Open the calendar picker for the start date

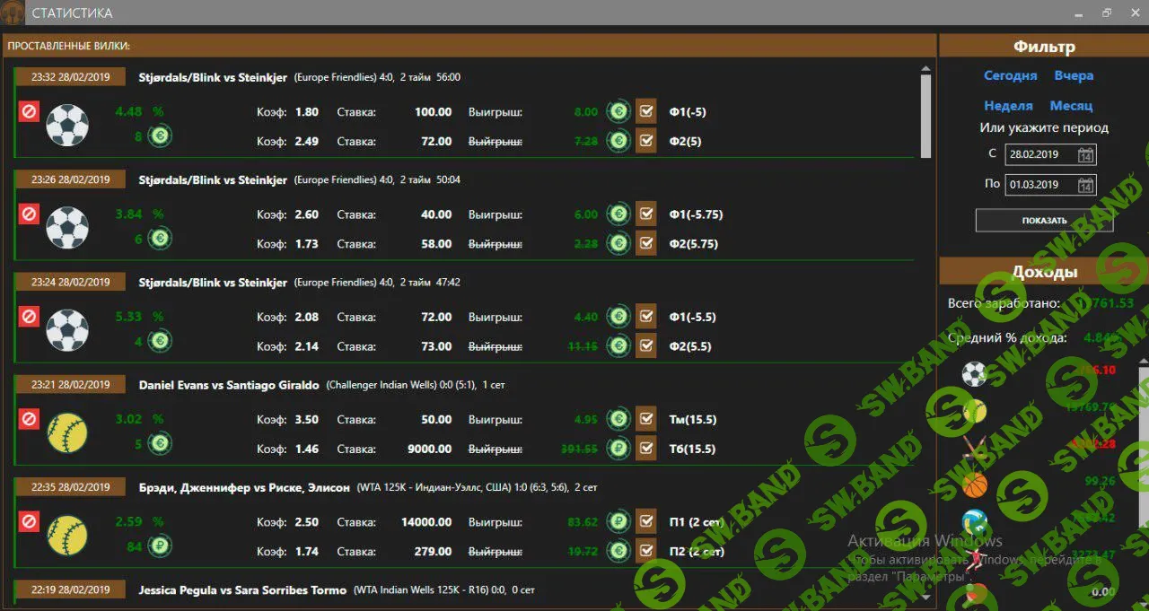coord(1085,154)
